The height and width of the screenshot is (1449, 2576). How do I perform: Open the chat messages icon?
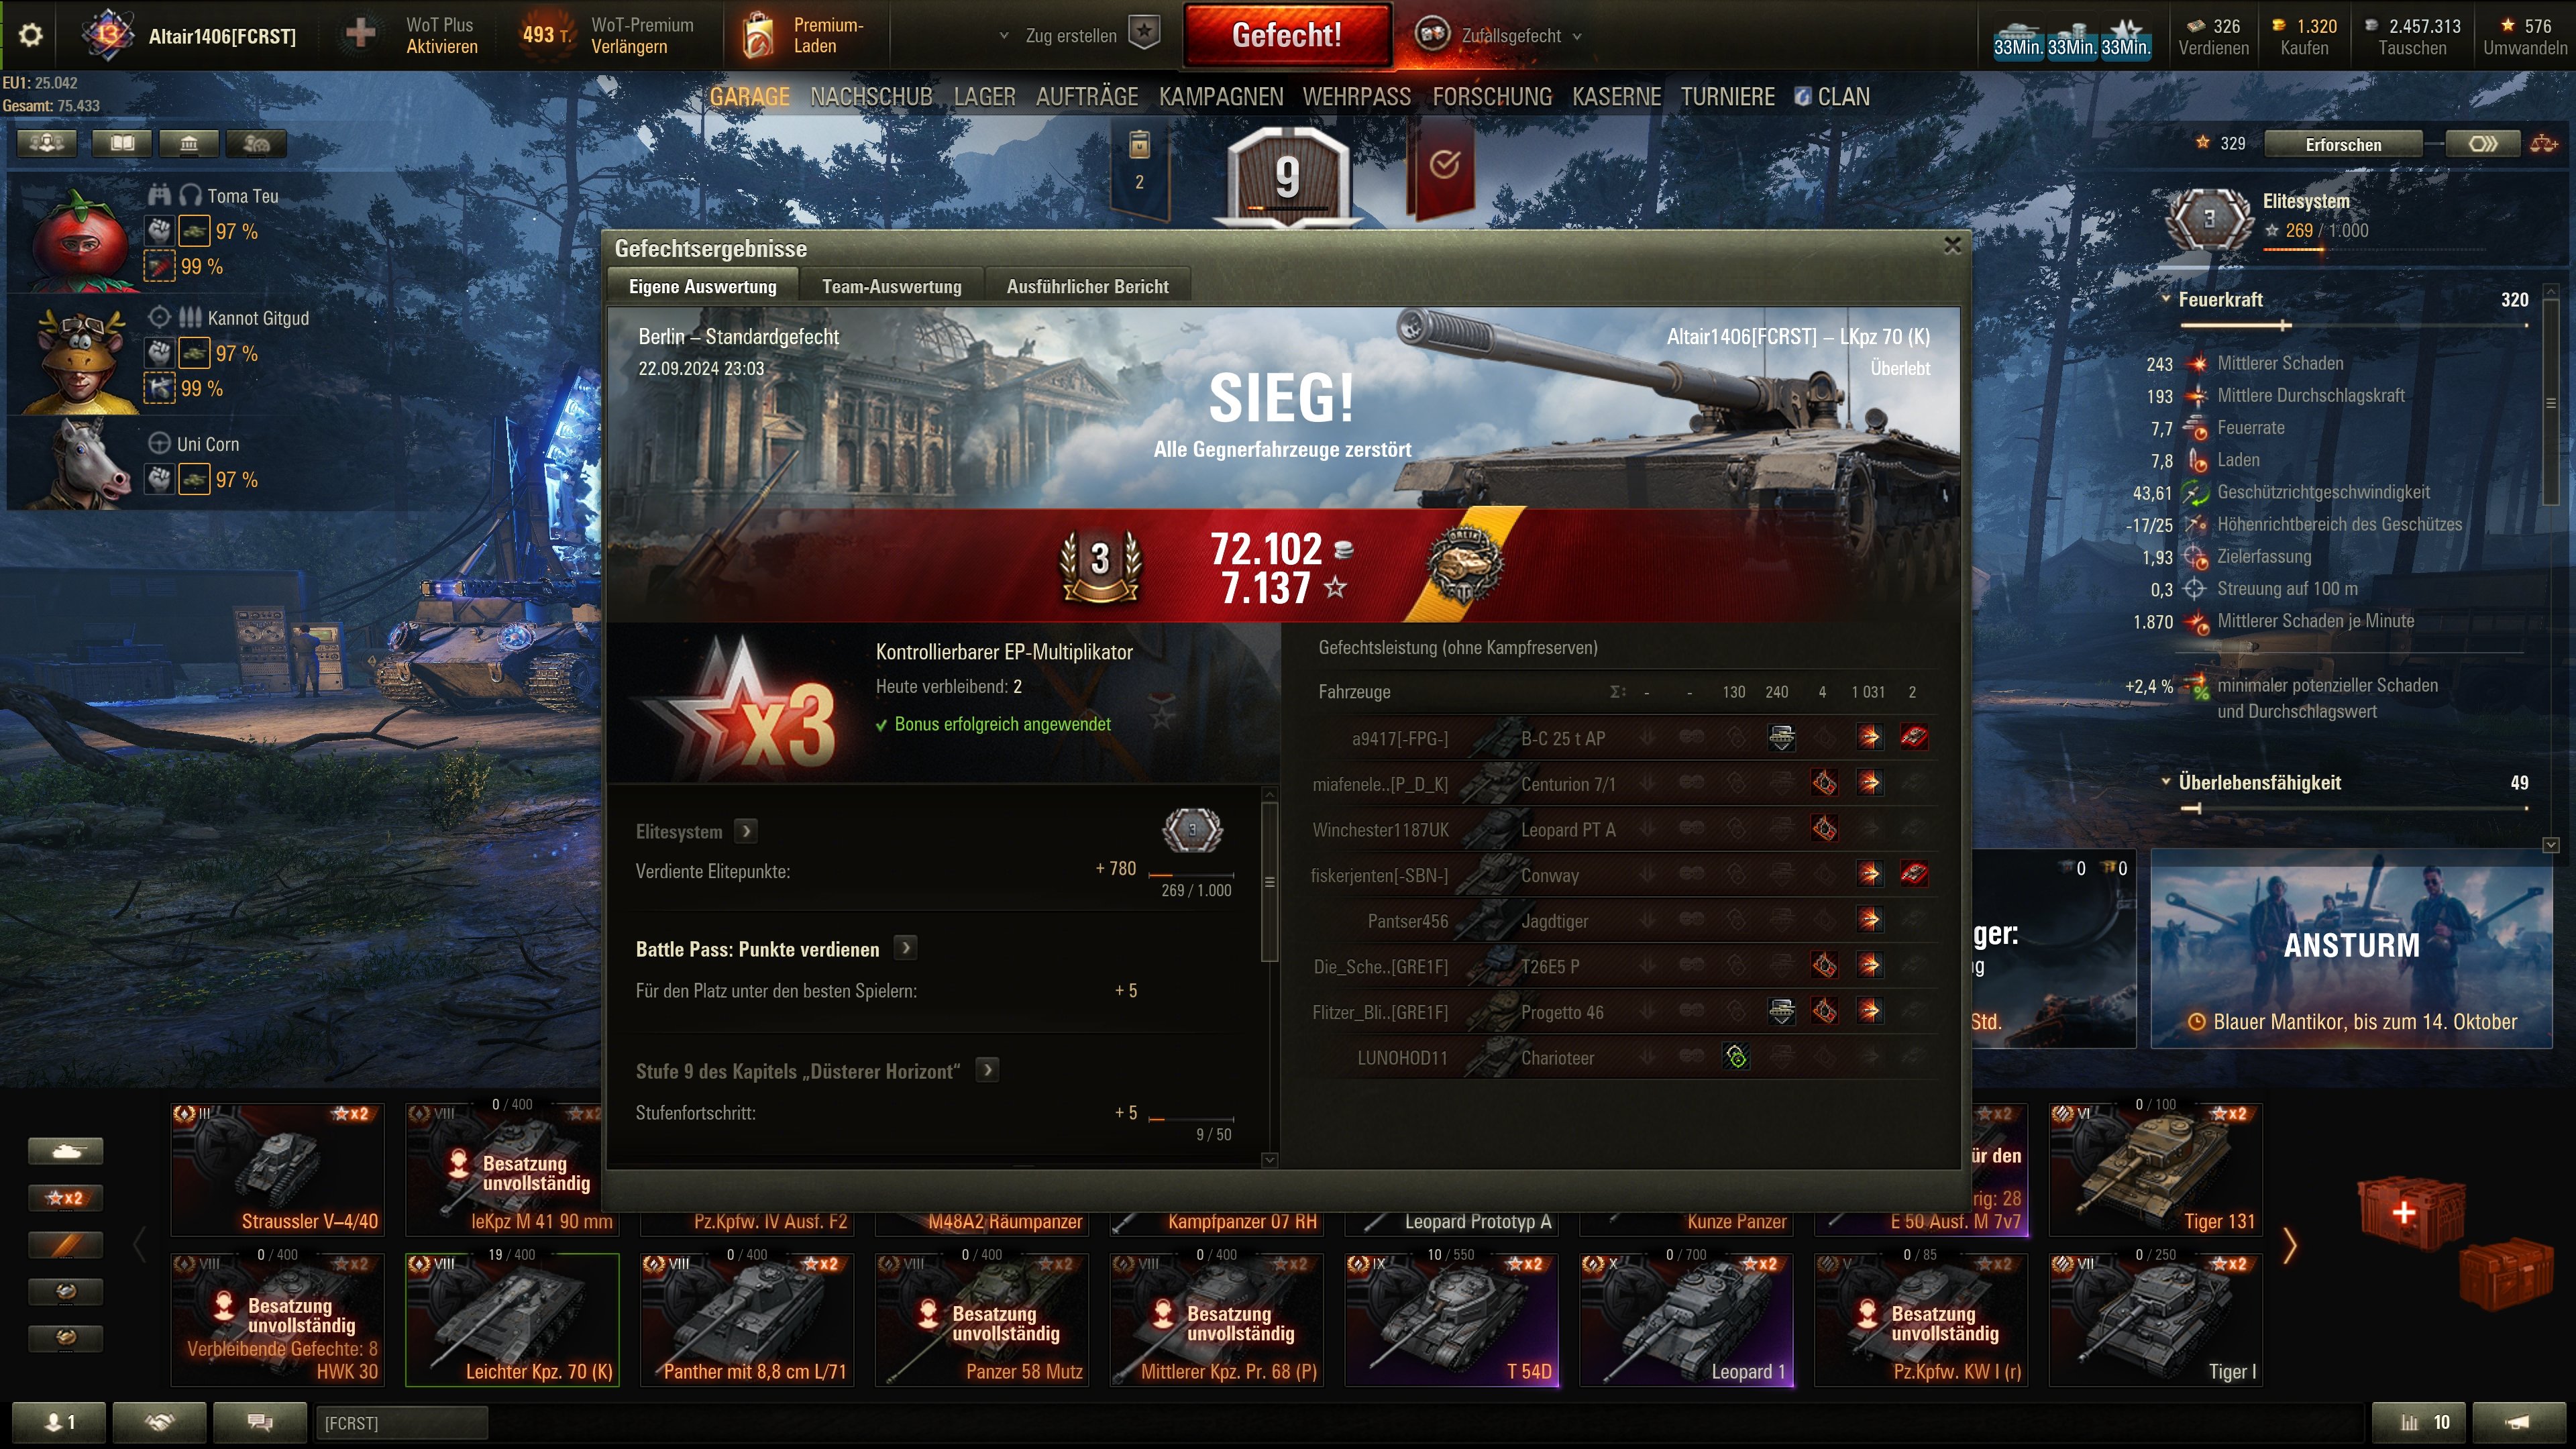tap(260, 1422)
